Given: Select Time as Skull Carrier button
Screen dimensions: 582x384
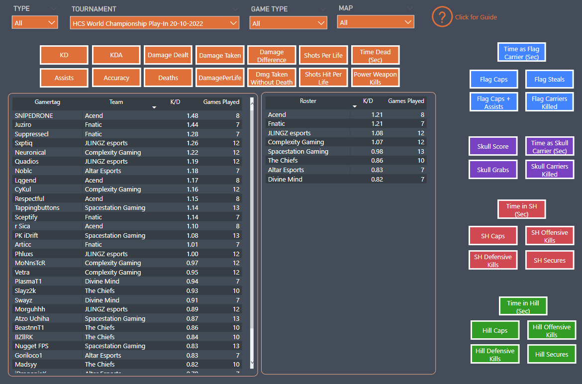Looking at the screenshot, I should point(549,146).
